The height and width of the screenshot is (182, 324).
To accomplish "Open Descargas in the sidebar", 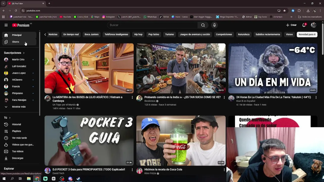I will 19,158.
